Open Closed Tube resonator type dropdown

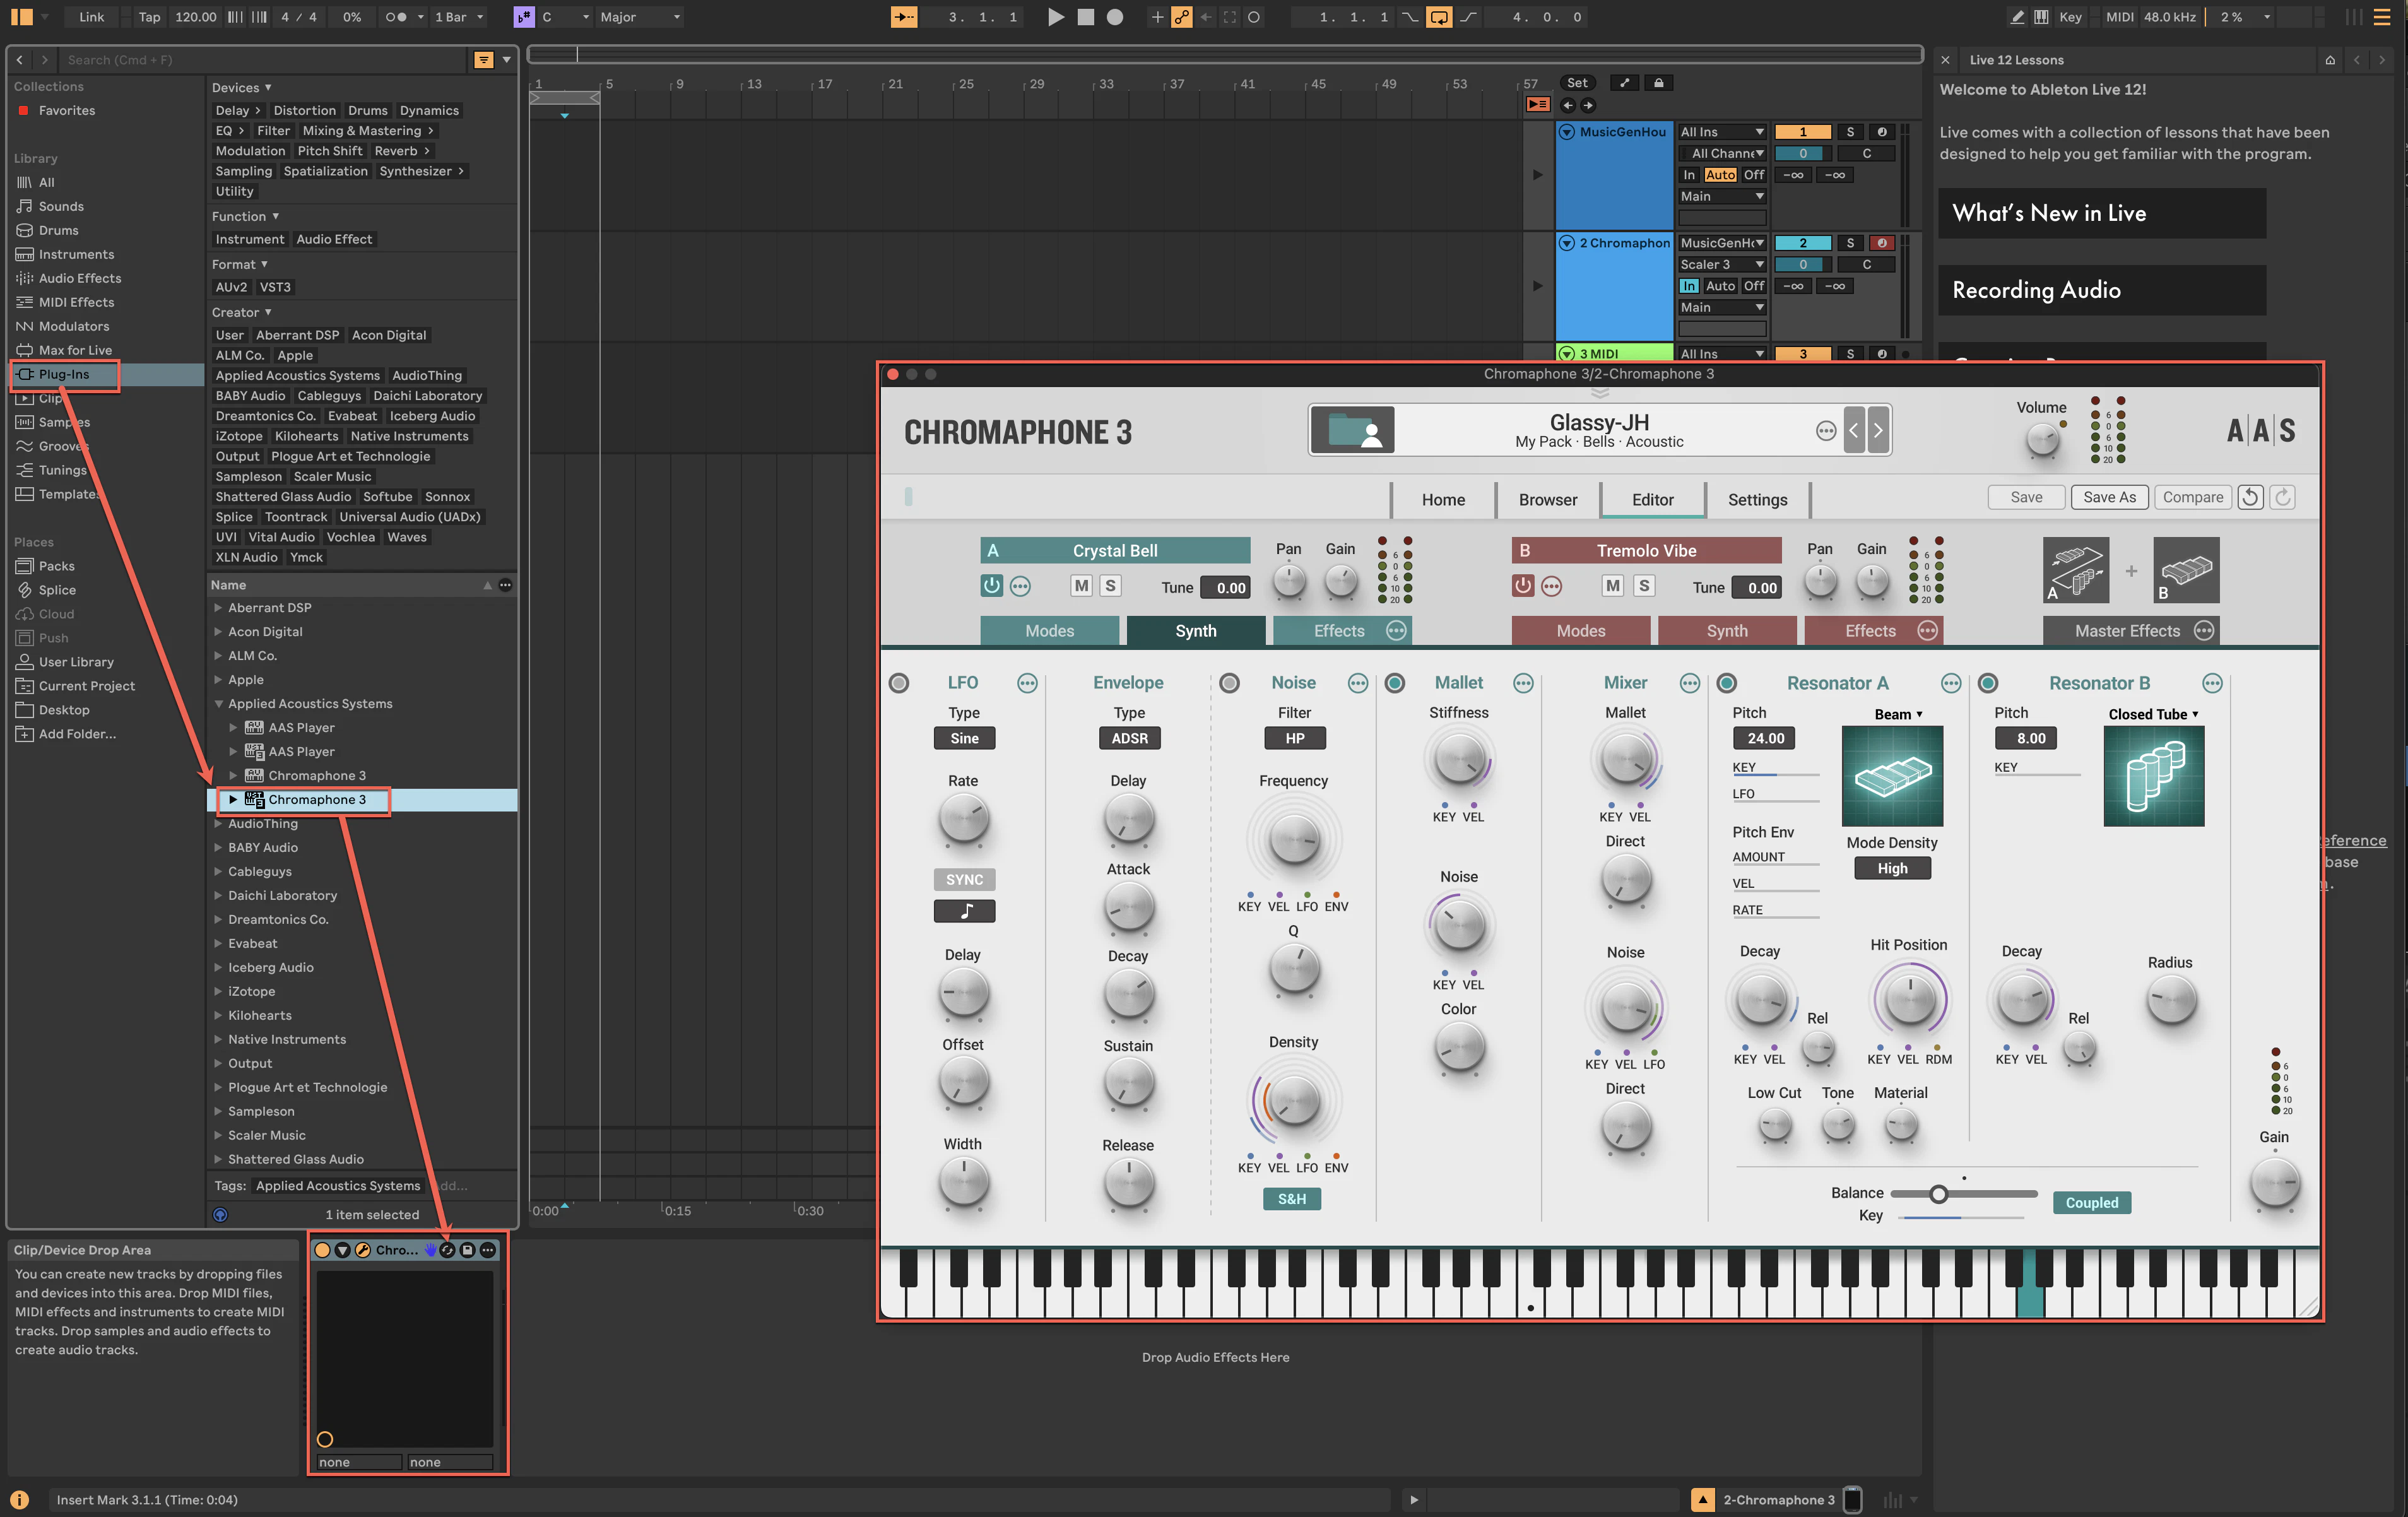coord(2153,714)
